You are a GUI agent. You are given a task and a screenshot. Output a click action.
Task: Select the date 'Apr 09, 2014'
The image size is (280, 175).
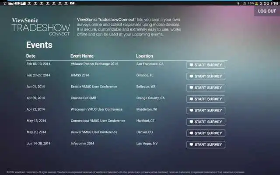(x=36, y=98)
